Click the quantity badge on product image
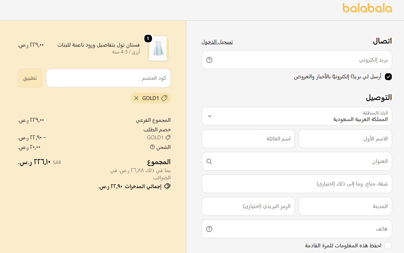The width and height of the screenshot is (404, 253). tap(148, 39)
